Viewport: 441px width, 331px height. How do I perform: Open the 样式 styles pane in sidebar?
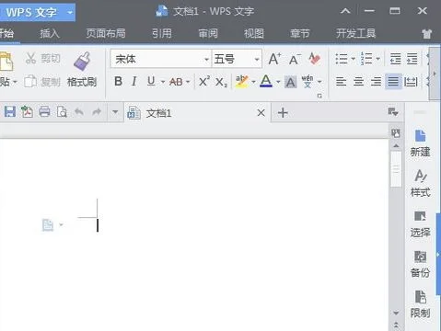click(x=420, y=183)
